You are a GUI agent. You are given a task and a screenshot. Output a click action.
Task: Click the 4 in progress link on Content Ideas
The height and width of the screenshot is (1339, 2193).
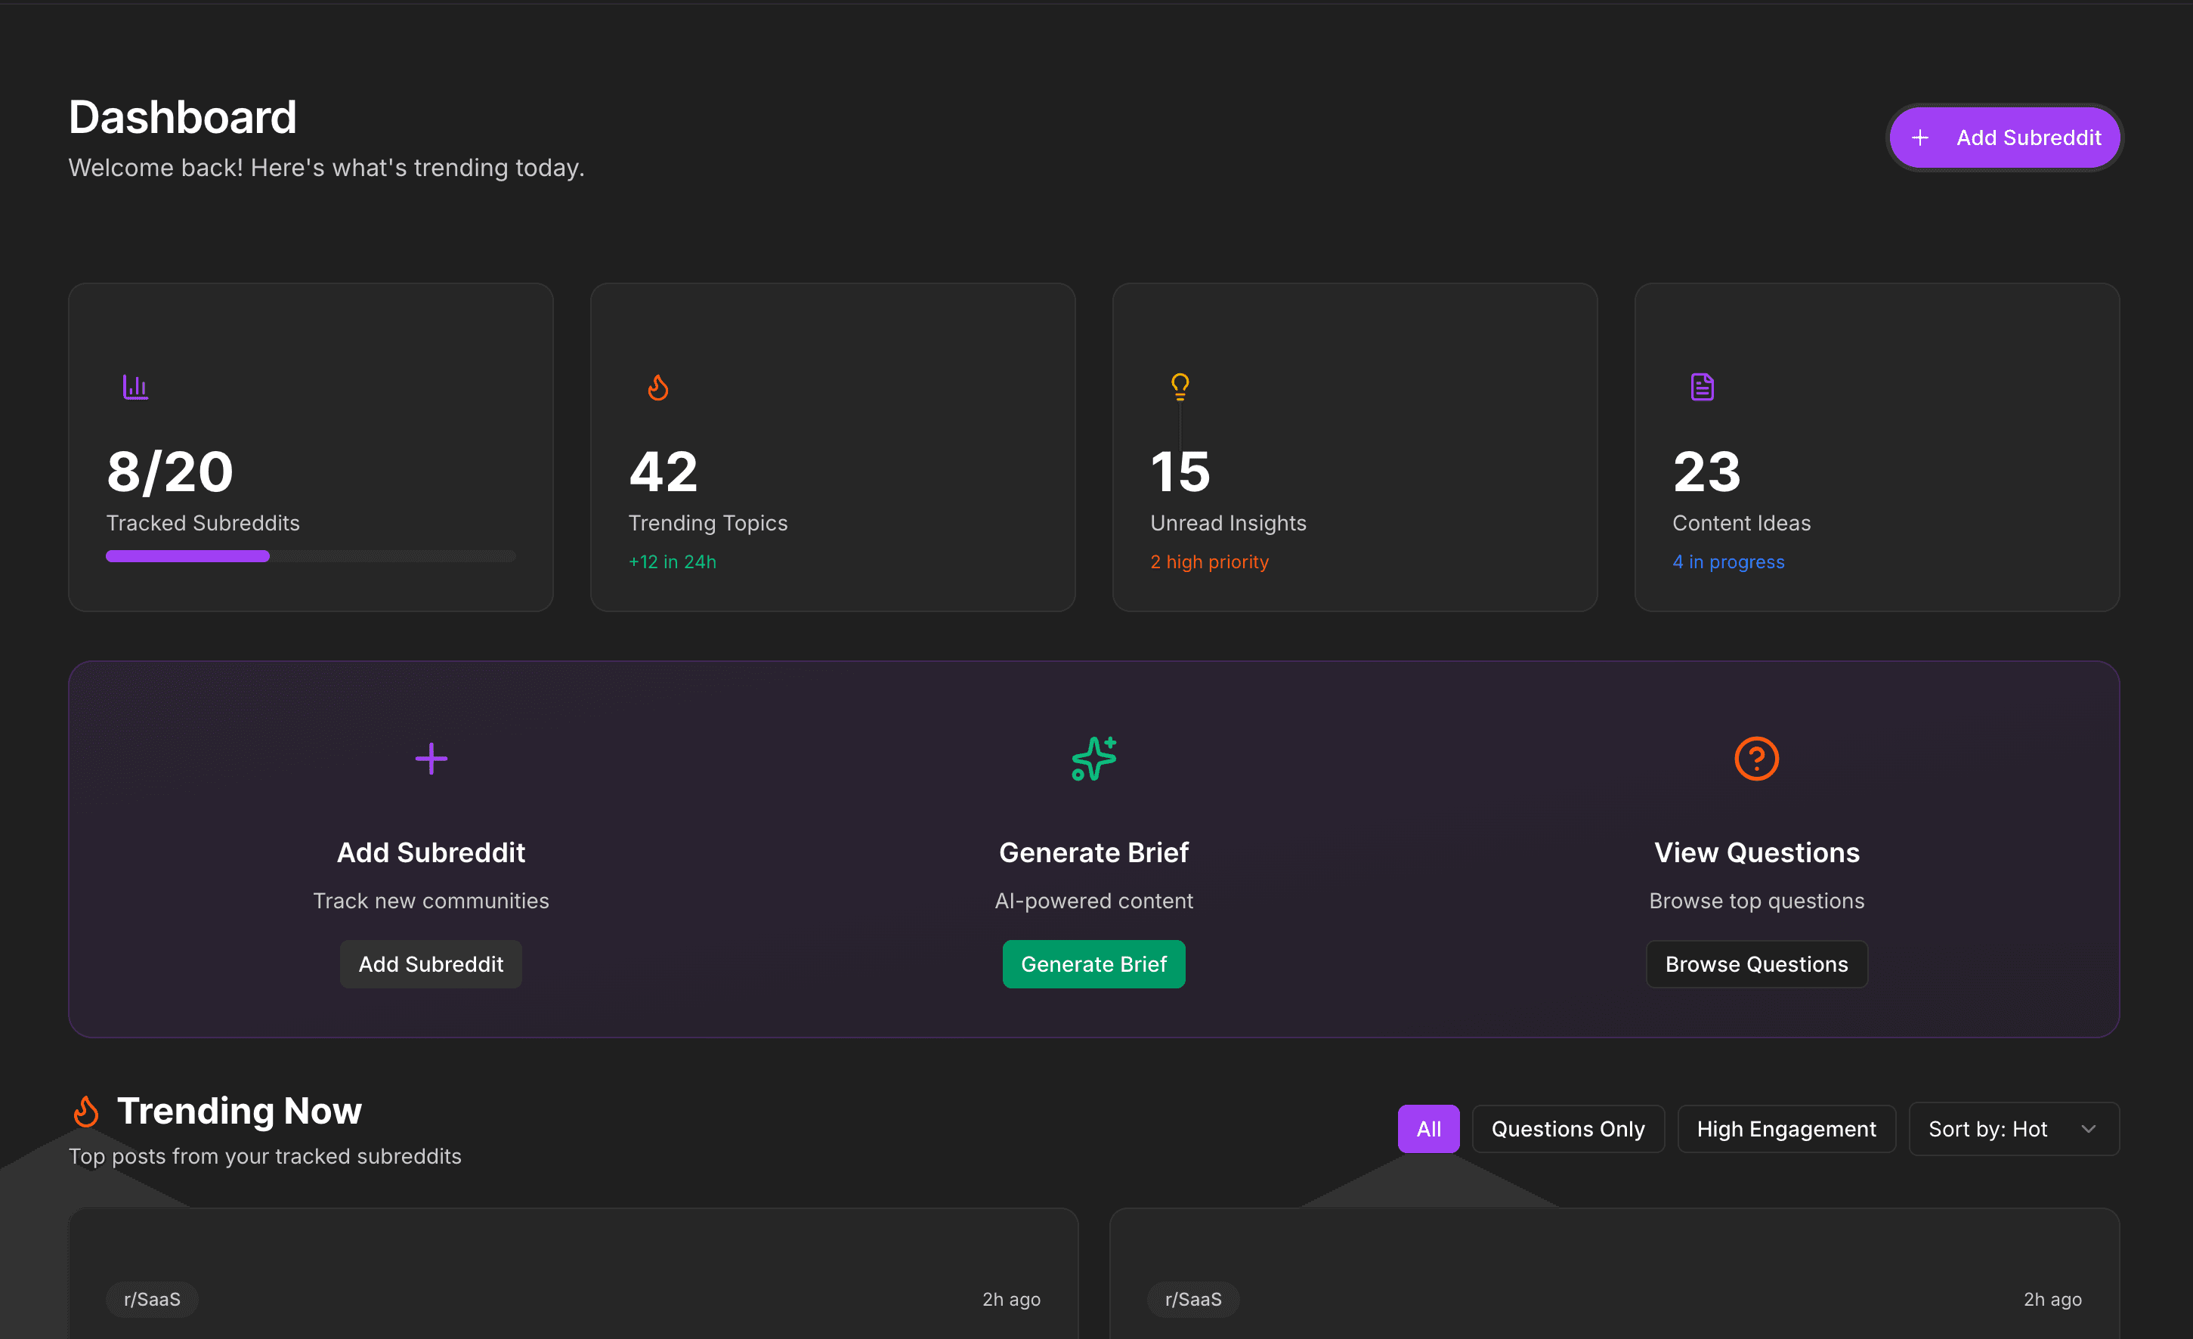click(1727, 561)
